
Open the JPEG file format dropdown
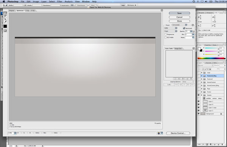tap(171, 28)
